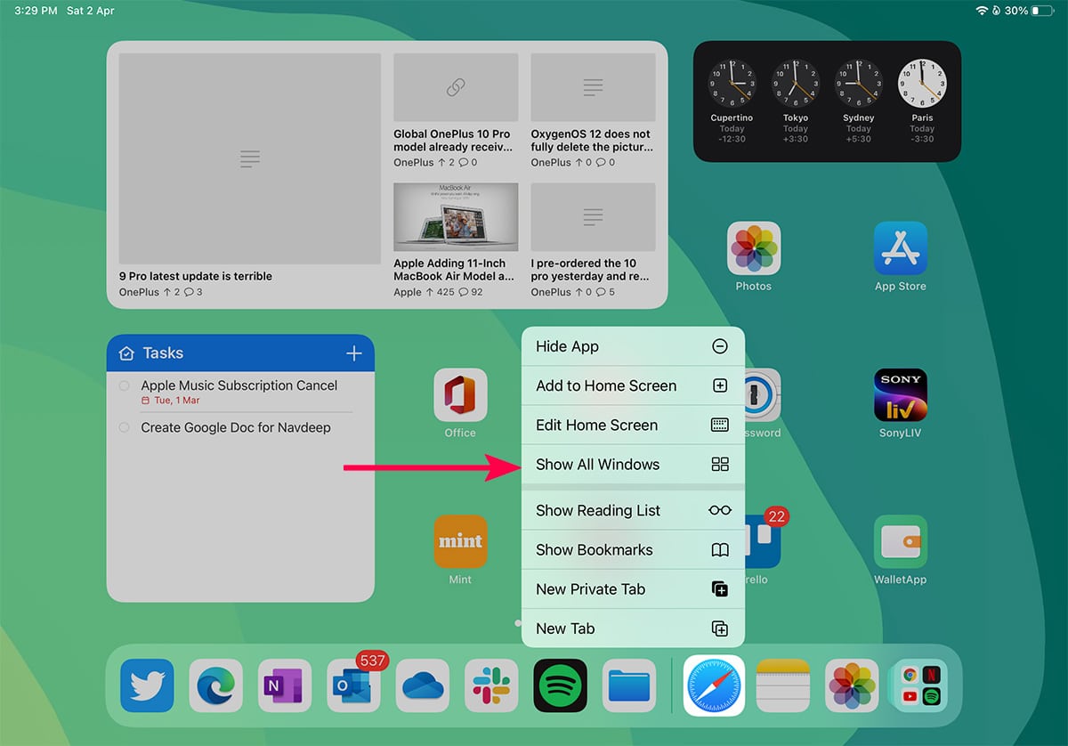Viewport: 1068px width, 746px height.
Task: Launch Spotify from the dock
Action: coord(560,685)
